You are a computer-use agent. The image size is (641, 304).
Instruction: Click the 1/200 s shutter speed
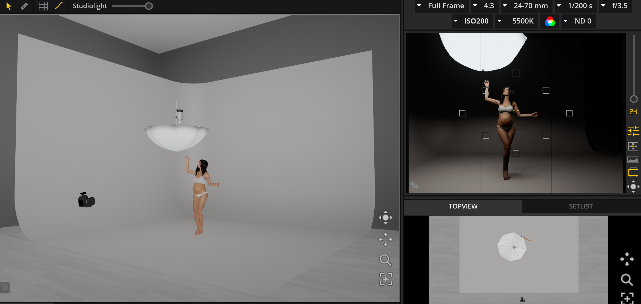pos(580,6)
